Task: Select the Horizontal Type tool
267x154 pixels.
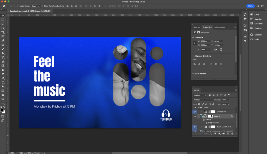Action: pyautogui.click(x=3, y=82)
